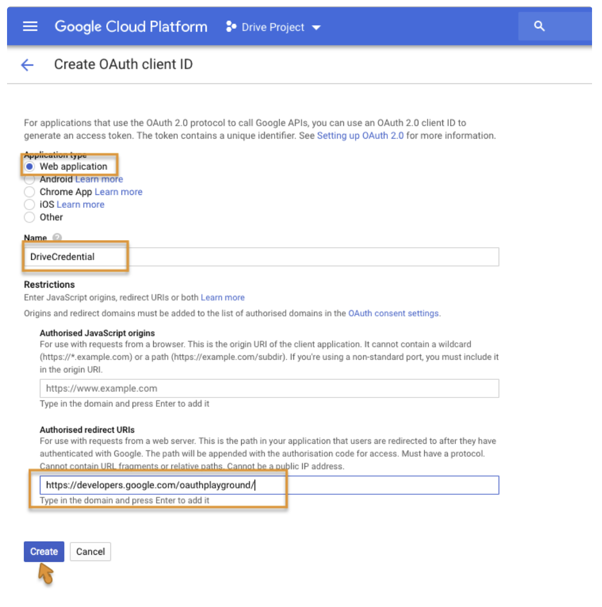Expand the Drive Project dropdown arrow
602x607 pixels.
tap(316, 28)
